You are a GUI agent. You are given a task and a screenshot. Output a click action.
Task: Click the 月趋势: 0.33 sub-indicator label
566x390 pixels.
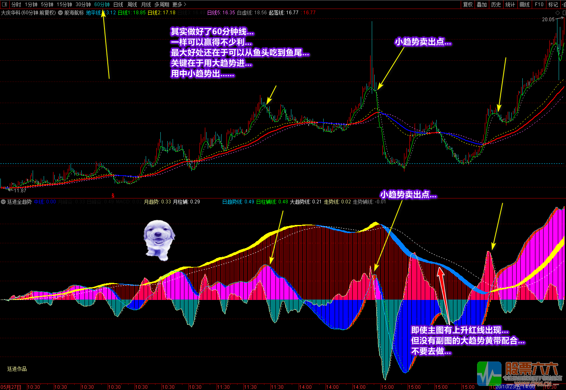coord(158,202)
